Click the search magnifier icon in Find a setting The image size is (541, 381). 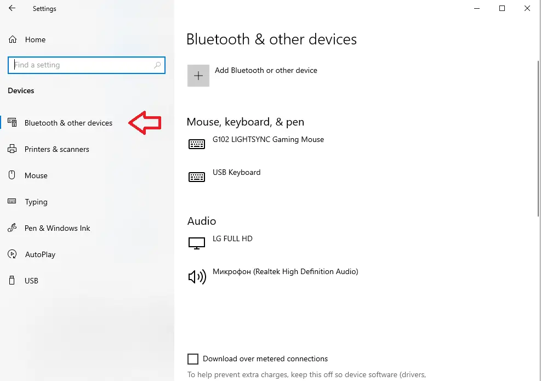157,65
